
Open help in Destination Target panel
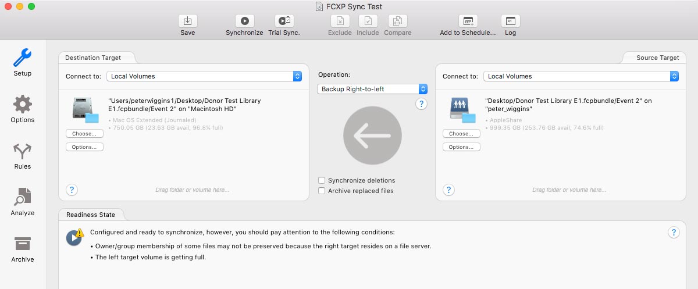tap(72, 190)
